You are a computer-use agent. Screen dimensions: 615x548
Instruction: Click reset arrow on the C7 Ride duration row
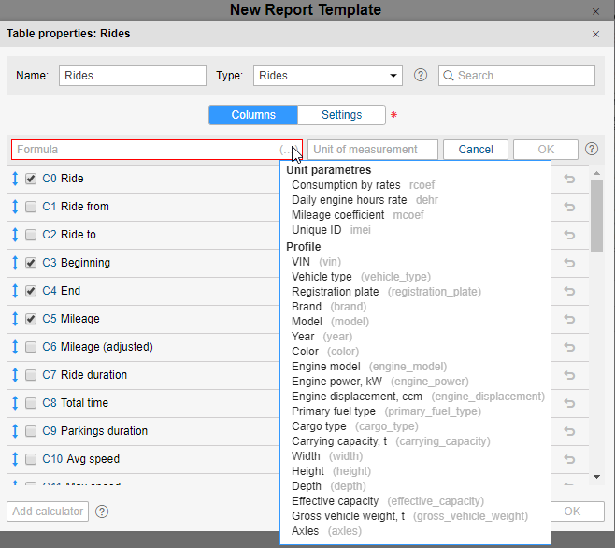coord(569,375)
